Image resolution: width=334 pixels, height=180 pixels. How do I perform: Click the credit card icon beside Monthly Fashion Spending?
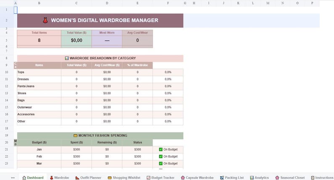[75, 135]
